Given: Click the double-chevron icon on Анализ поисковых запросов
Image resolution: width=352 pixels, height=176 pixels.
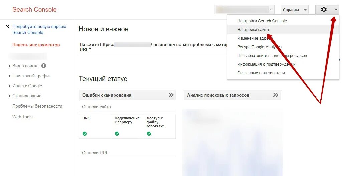Looking at the screenshot, I should tap(276, 95).
